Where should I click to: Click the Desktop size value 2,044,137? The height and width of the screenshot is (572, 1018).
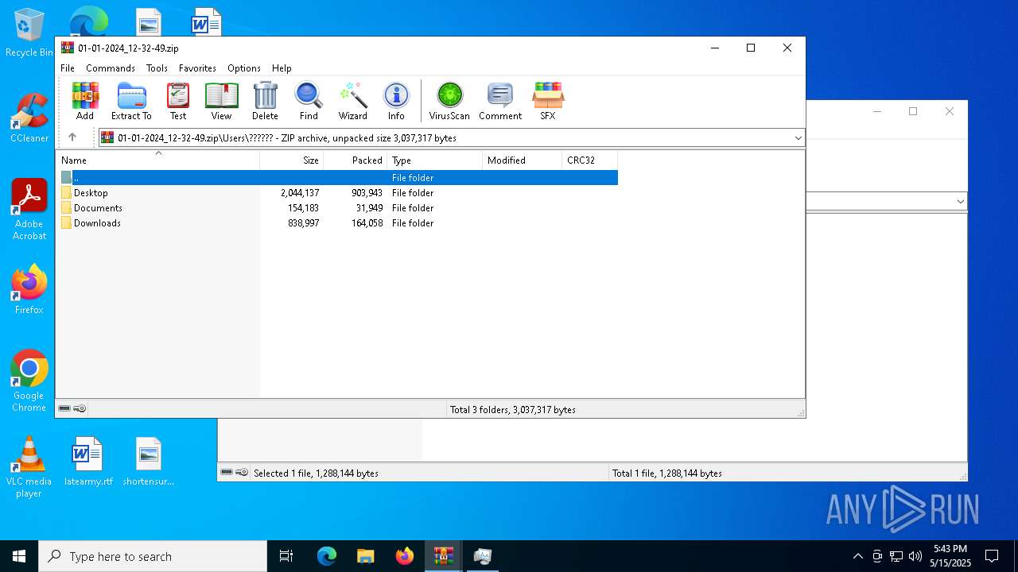coord(300,193)
